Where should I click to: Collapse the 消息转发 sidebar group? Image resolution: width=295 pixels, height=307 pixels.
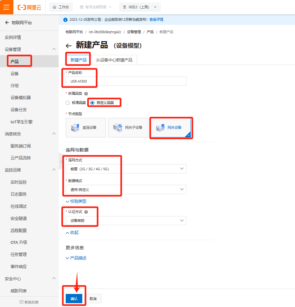click(54, 134)
